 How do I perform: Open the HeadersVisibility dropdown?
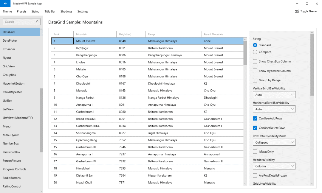click(x=274, y=166)
